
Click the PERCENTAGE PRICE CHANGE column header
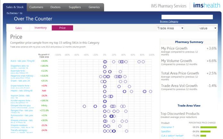click(x=202, y=123)
